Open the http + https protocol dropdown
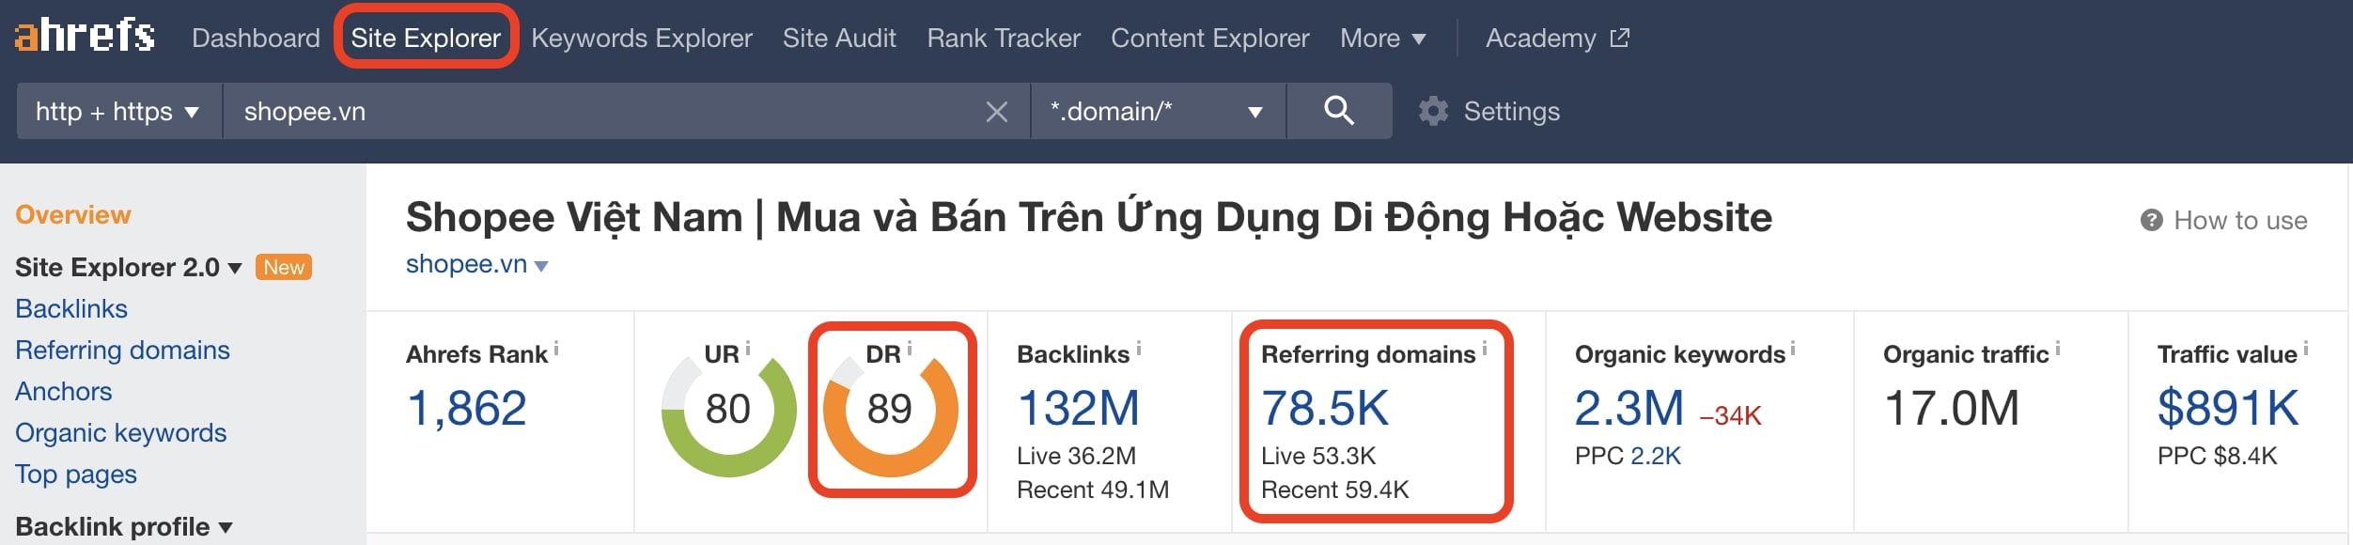 118,111
